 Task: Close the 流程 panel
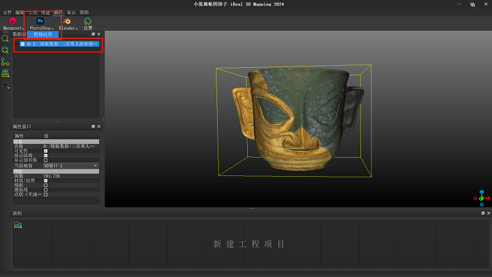click(x=488, y=213)
